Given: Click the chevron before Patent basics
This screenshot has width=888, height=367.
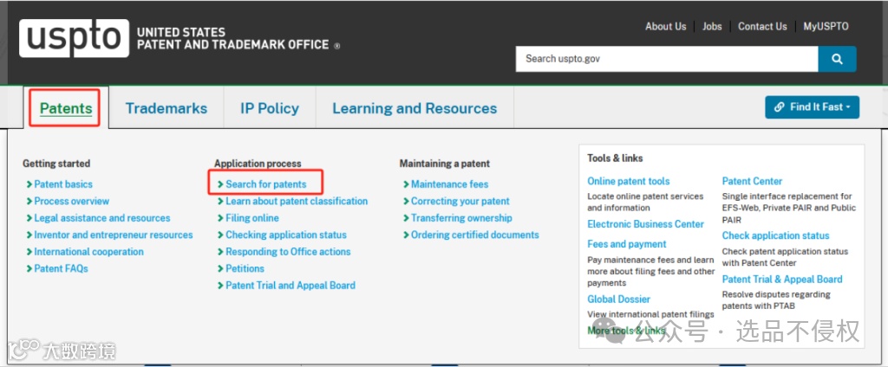Looking at the screenshot, I should pyautogui.click(x=29, y=184).
